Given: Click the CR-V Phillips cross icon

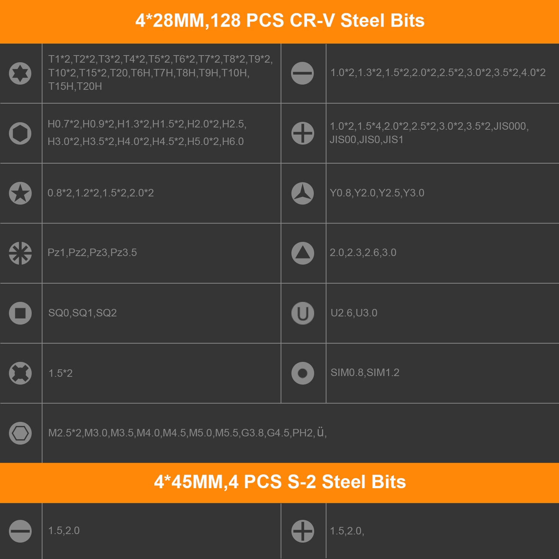Looking at the screenshot, I should pos(303,133).
